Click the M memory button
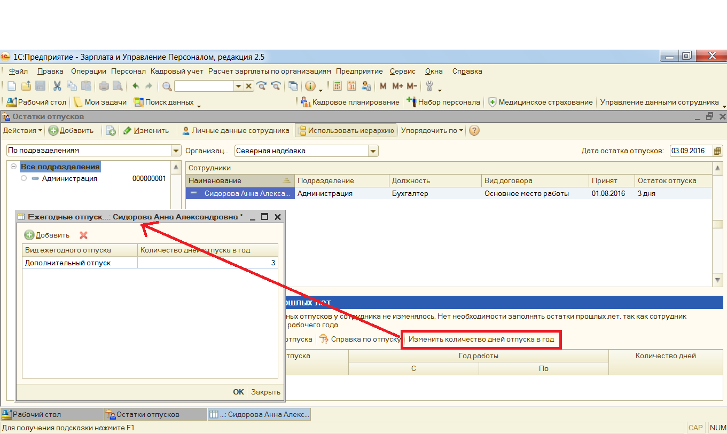This screenshot has width=727, height=434. click(x=383, y=86)
